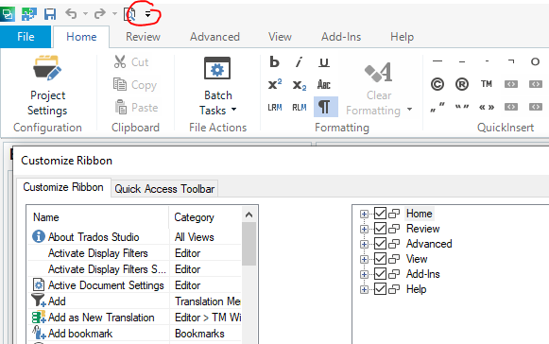This screenshot has width=549, height=344.
Task: Open the File menu tab
Action: pos(26,37)
